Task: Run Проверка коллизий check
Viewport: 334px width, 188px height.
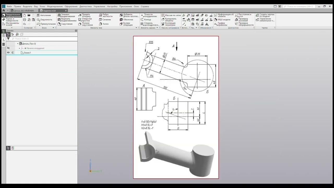Action: pos(241,20)
